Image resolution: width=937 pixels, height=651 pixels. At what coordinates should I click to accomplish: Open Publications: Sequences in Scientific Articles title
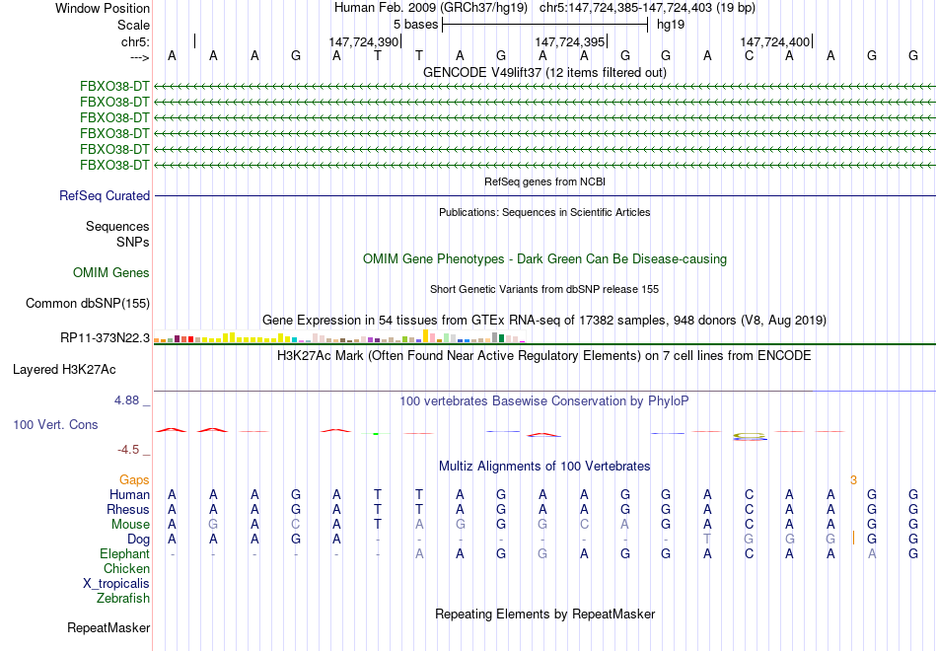(x=544, y=212)
